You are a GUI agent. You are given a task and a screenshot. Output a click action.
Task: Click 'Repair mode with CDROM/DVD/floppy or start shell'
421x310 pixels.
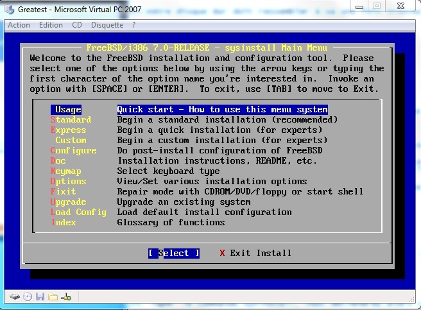[240, 191]
